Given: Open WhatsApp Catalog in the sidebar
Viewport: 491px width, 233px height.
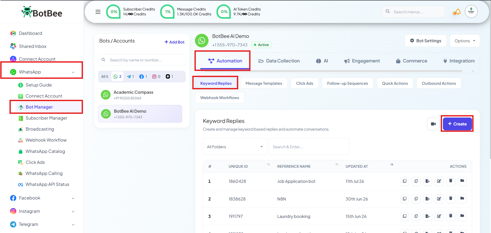Looking at the screenshot, I should coord(45,151).
